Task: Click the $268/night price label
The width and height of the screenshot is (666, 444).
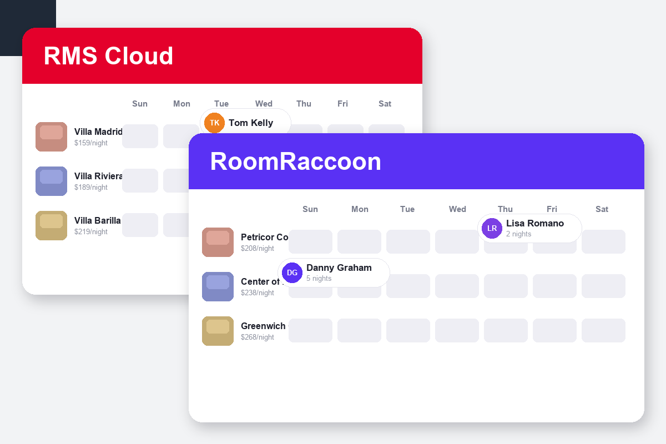Action: (x=258, y=337)
